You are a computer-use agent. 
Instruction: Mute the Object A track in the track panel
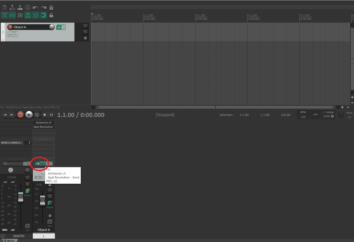(85, 26)
